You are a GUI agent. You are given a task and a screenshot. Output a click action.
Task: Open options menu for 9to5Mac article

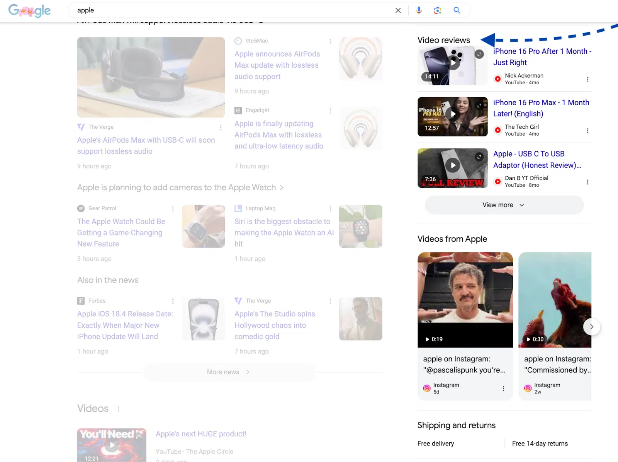(x=330, y=41)
